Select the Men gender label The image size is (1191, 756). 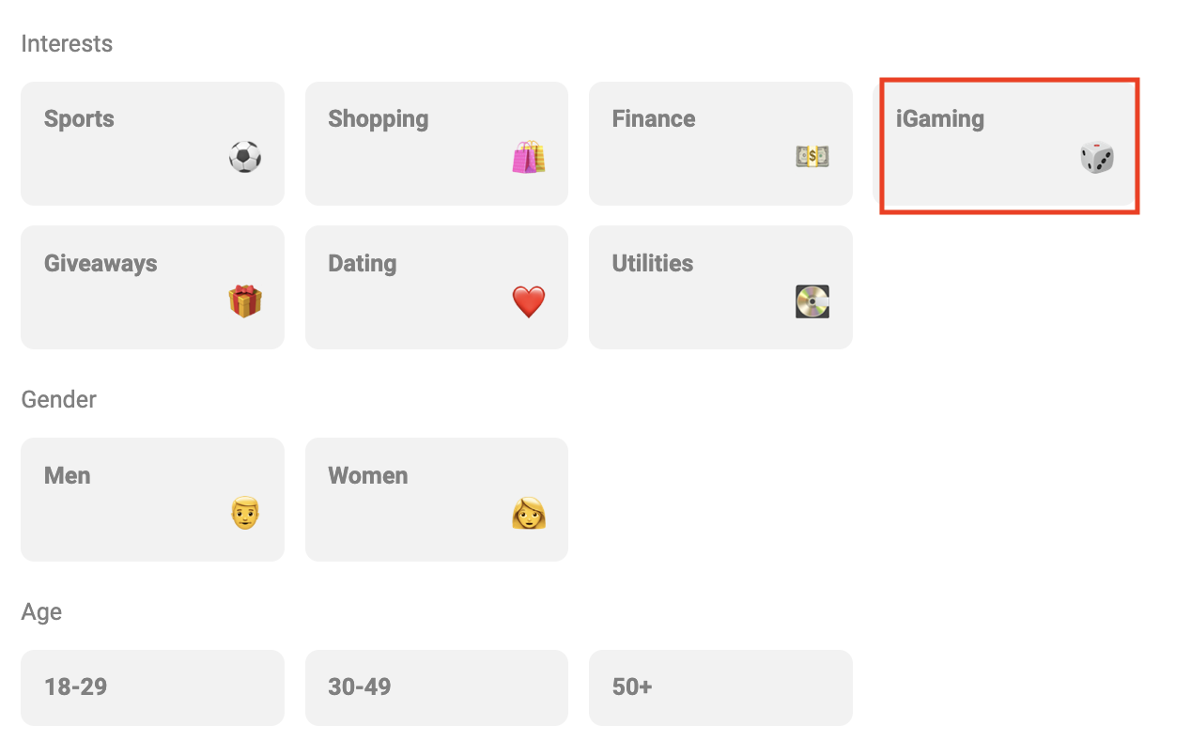pyautogui.click(x=68, y=476)
